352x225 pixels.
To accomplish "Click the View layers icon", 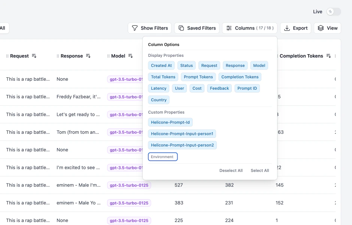I will [321, 28].
